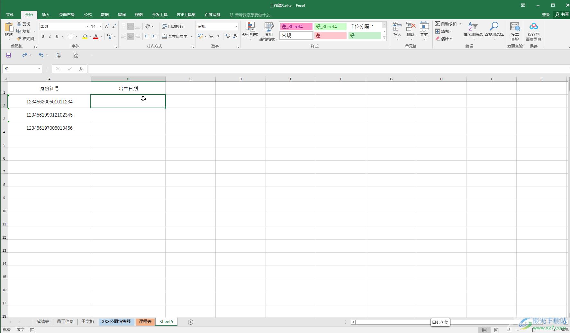Click the Sign in (登录) button
The image size is (570, 333).
point(546,15)
